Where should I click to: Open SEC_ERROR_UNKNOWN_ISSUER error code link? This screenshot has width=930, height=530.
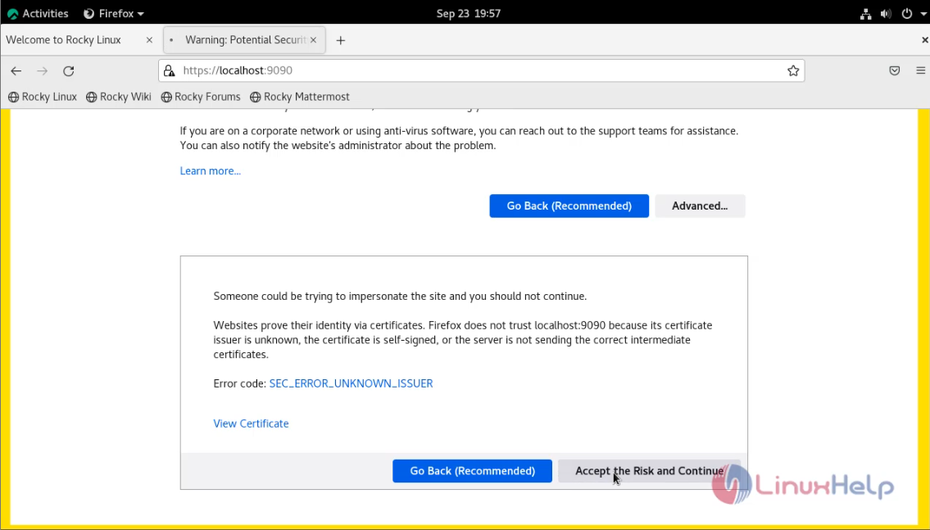[351, 383]
